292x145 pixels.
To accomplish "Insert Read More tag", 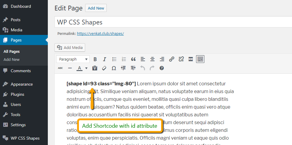I will 191,59.
